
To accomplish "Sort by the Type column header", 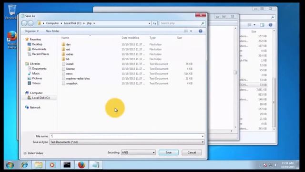I will pos(152,38).
